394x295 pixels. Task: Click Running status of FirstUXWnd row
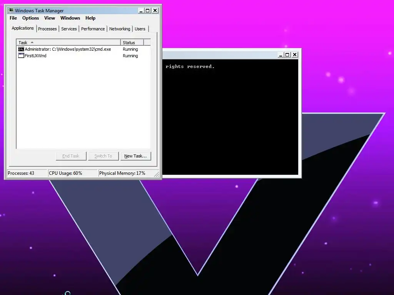[x=130, y=56]
